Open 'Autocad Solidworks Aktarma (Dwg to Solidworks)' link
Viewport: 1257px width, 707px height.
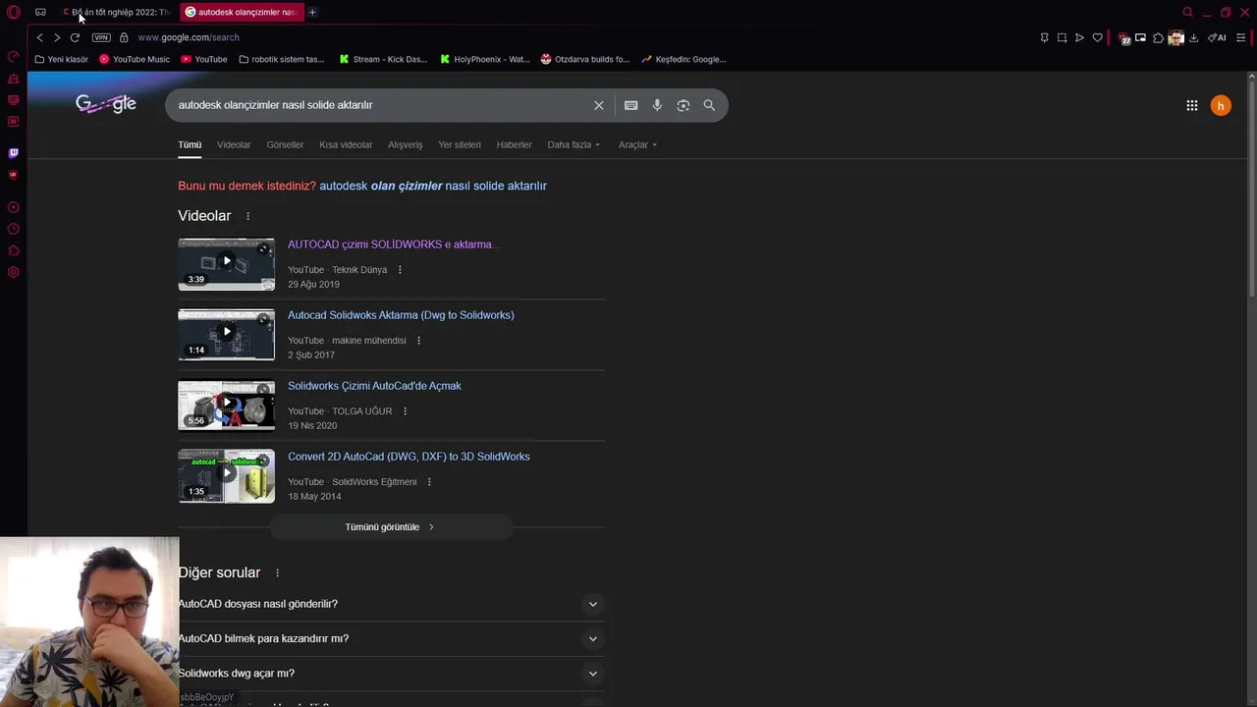coord(401,315)
